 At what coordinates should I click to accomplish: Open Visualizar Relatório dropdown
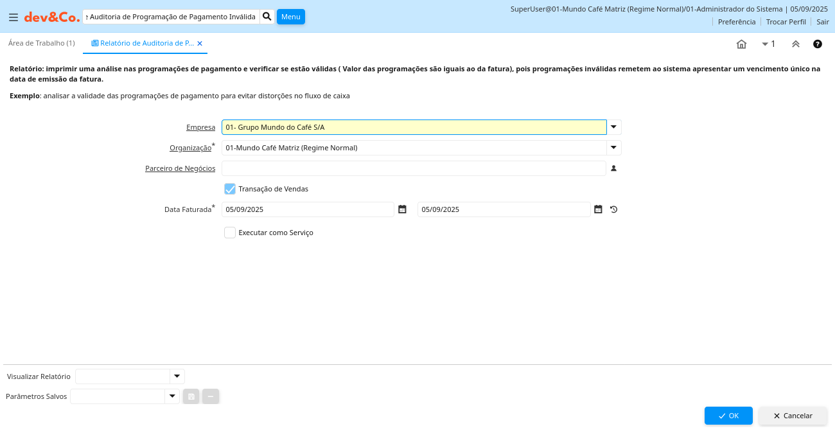tap(177, 376)
